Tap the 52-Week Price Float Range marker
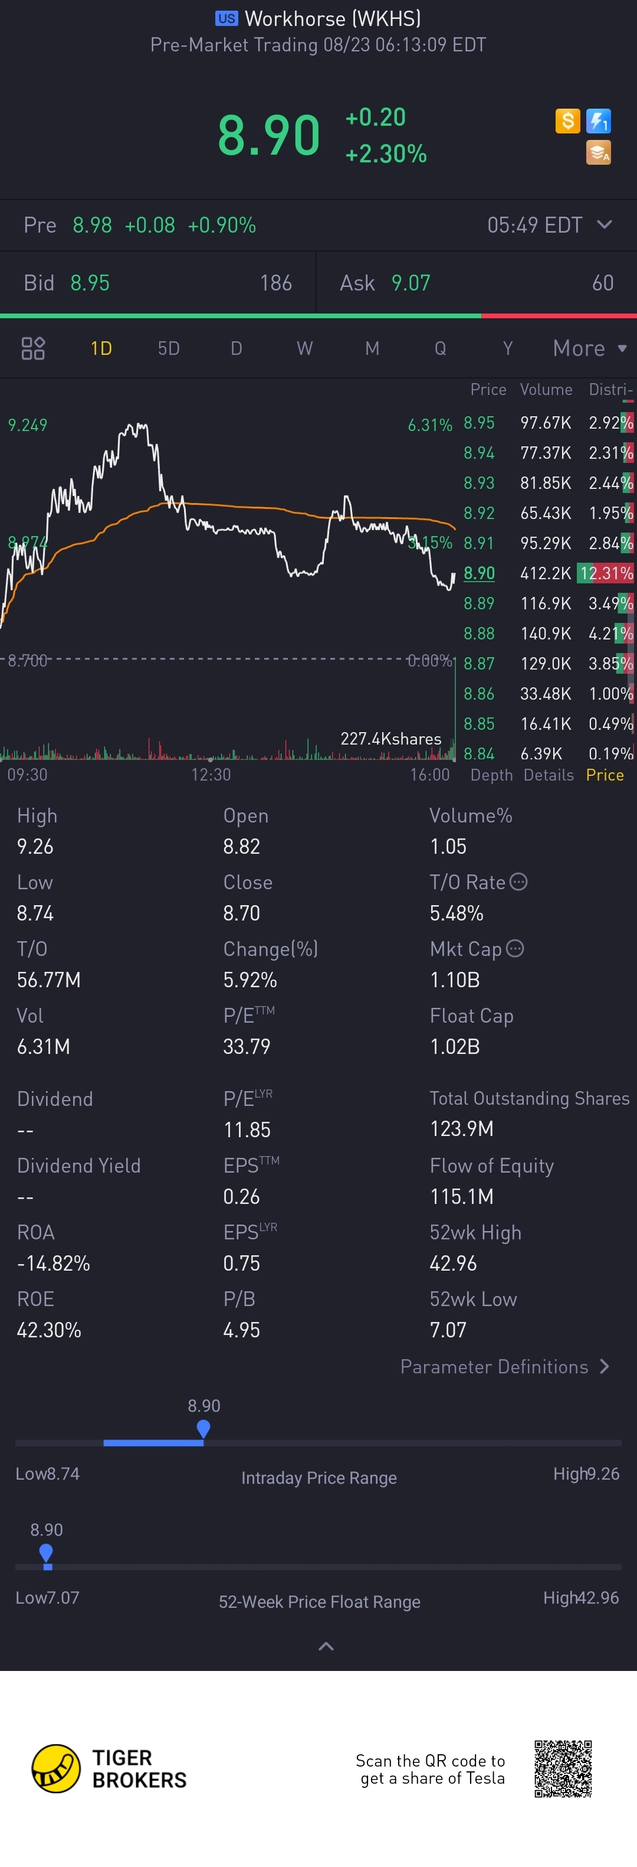The image size is (637, 1867). 47,1552
